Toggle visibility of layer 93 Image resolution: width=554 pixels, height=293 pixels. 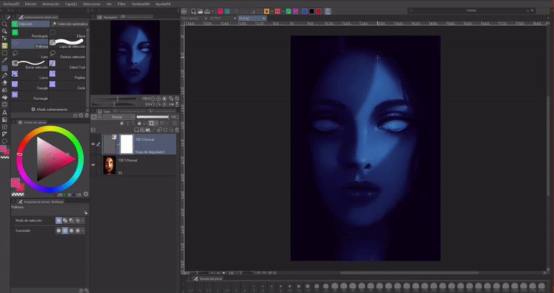click(93, 164)
